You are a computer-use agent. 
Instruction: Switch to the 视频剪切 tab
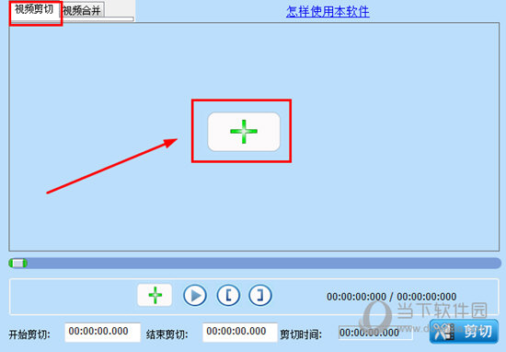click(x=34, y=10)
